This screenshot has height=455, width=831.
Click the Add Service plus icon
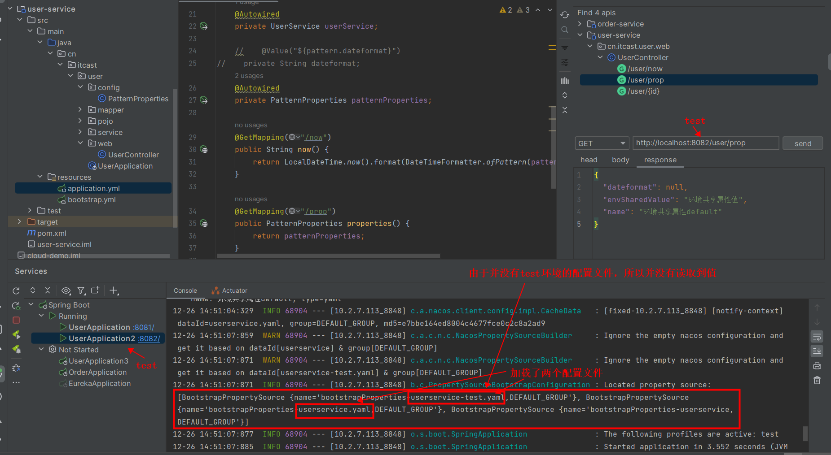pyautogui.click(x=114, y=291)
